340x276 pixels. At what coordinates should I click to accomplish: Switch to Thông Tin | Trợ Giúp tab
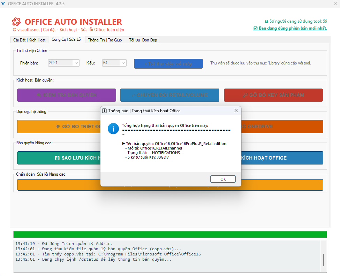pos(105,40)
